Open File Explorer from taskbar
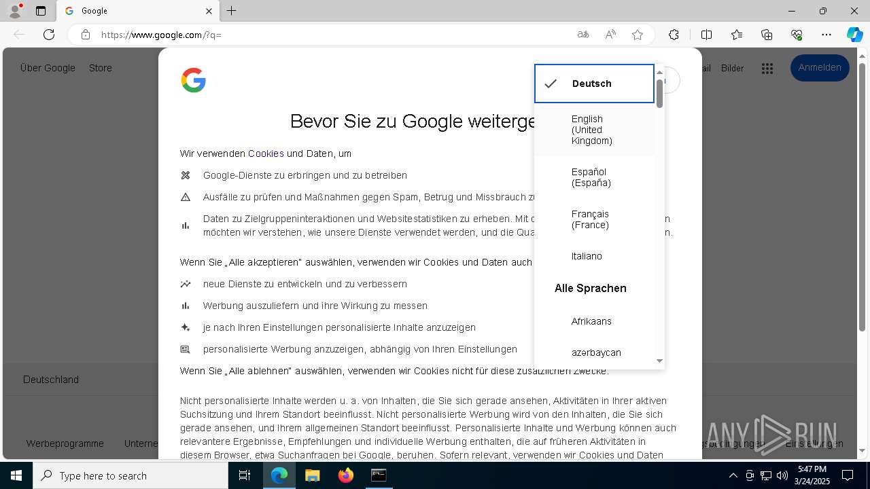This screenshot has width=870, height=489. coord(312,475)
